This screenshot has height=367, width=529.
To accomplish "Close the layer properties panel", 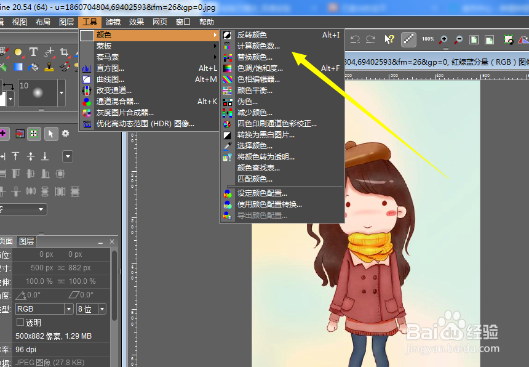I will coord(112,241).
